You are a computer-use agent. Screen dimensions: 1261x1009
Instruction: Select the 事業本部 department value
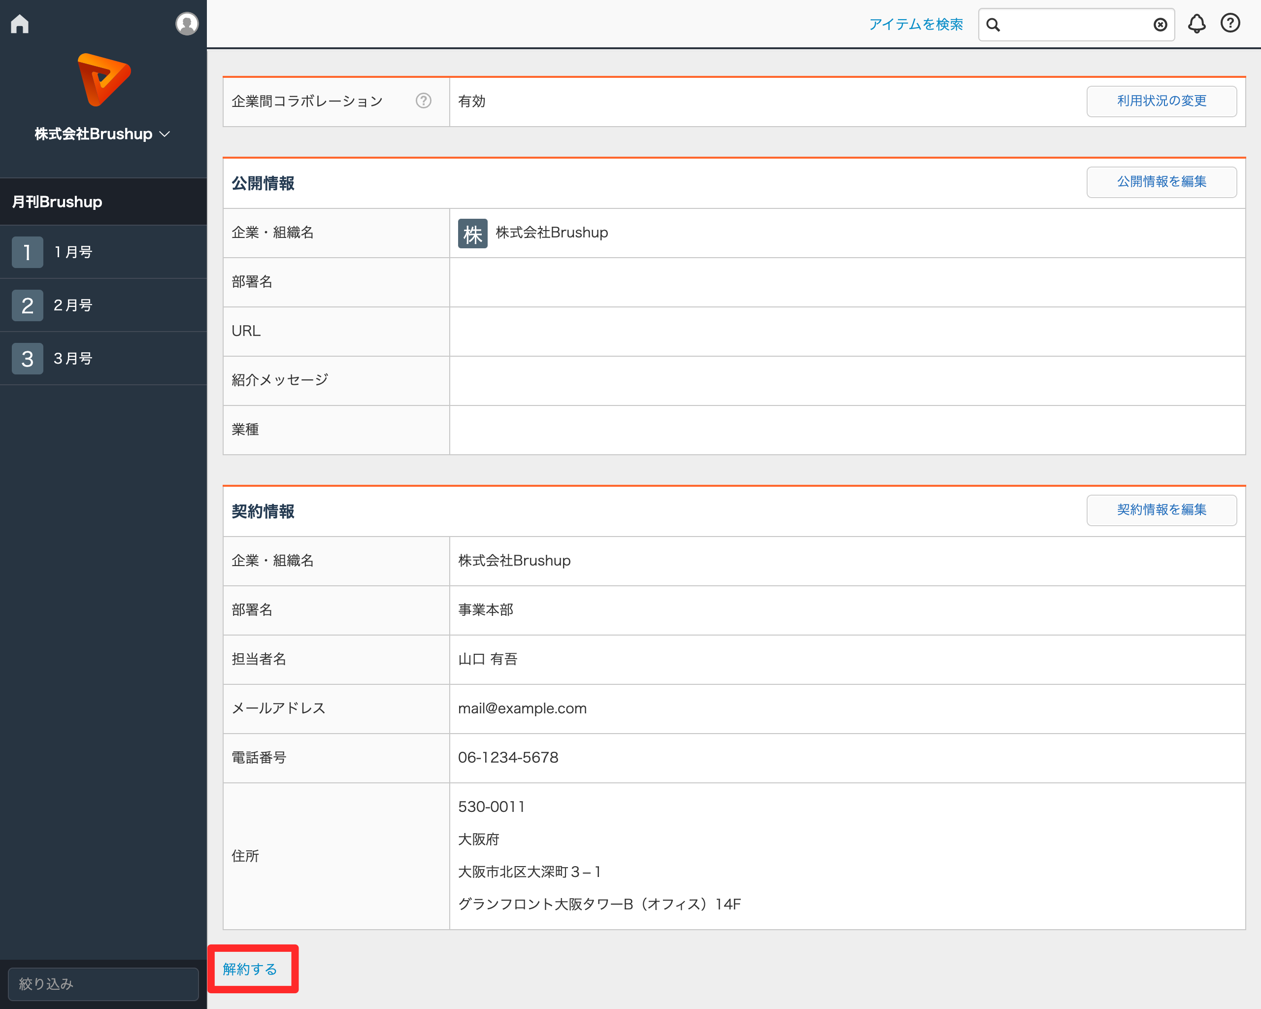point(486,610)
